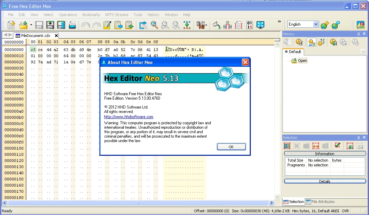Click the settings wrench picture icon
The image size is (369, 215).
point(360,25)
